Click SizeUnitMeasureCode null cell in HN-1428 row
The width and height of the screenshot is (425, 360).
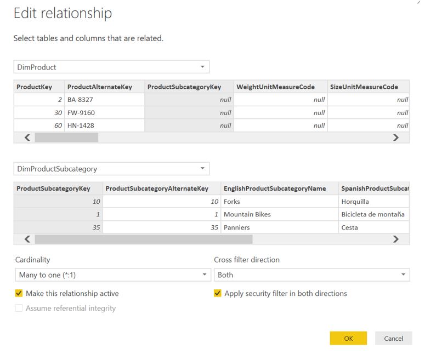click(x=369, y=125)
